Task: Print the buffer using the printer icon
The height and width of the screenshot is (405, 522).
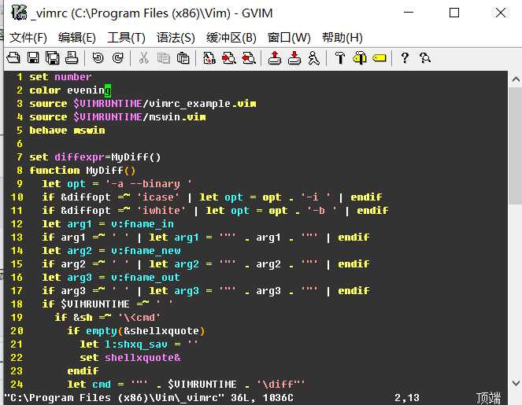Action: click(72, 58)
